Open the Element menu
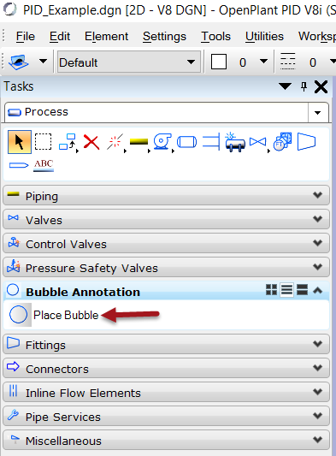Image resolution: width=336 pixels, height=456 pixels. tap(106, 36)
